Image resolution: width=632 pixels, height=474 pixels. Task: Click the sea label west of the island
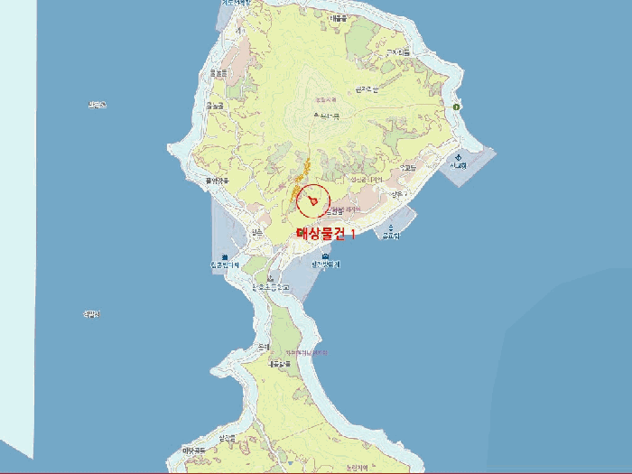(97, 106)
